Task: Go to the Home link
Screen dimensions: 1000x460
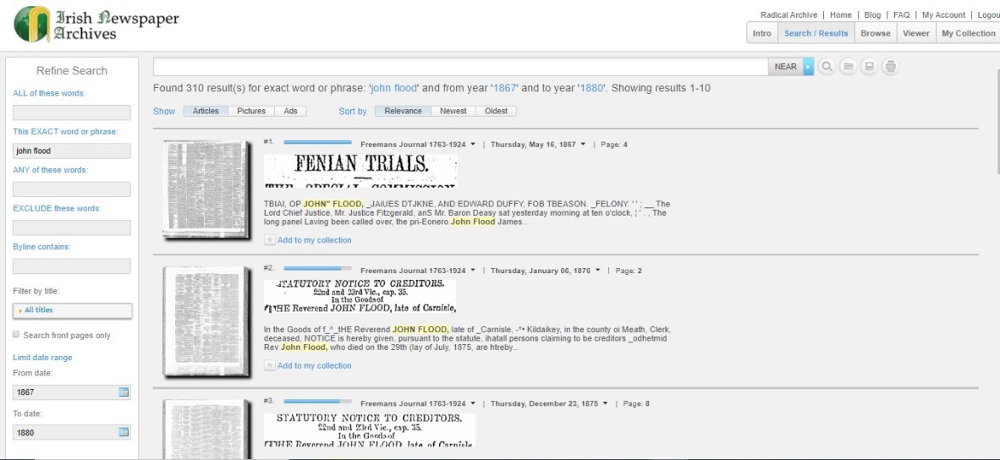Action: pos(841,14)
